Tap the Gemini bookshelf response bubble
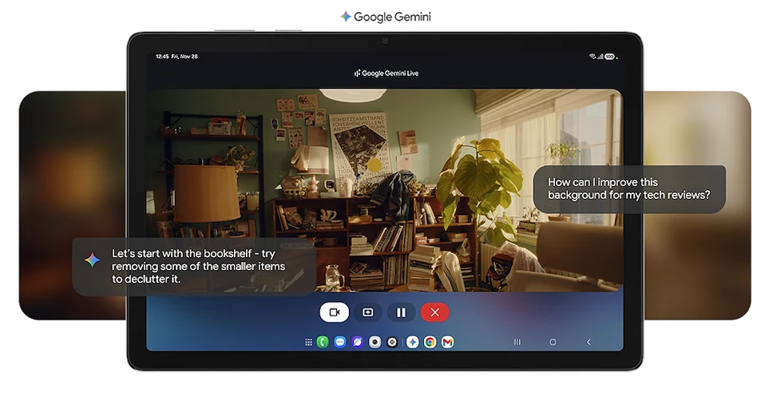The width and height of the screenshot is (773, 393). point(194,265)
